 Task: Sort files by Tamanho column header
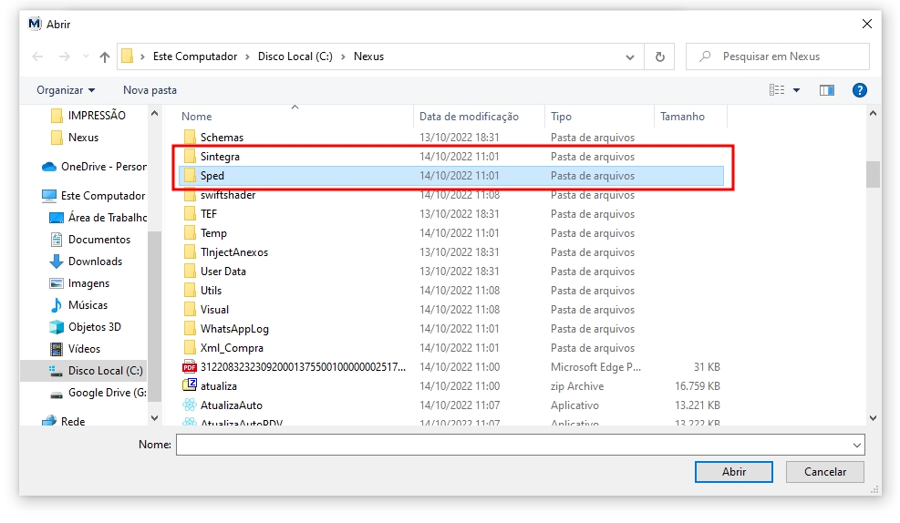682,117
